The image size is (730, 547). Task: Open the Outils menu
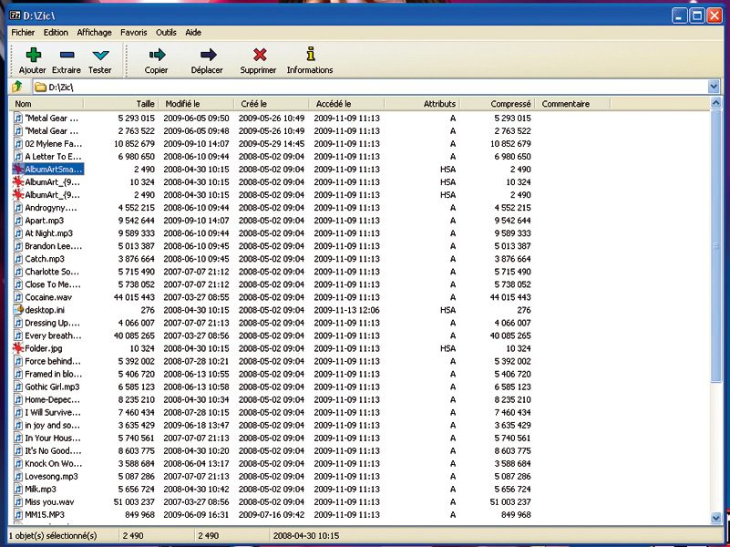(x=166, y=32)
